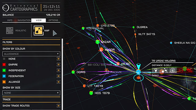Open the system map concentric-circles icon
196x110 pixels.
tap(173, 71)
